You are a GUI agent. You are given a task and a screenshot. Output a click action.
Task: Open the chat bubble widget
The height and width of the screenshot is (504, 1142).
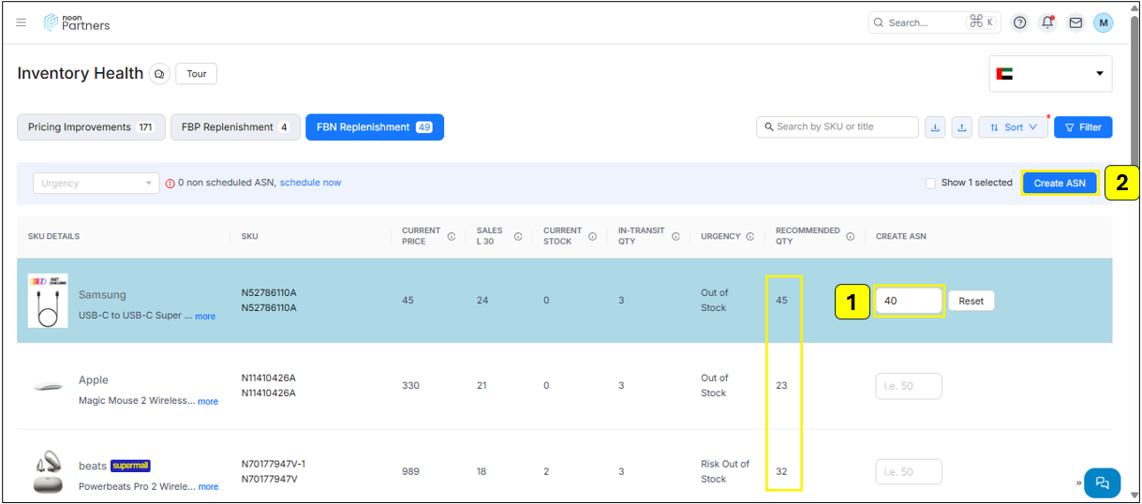1102,482
